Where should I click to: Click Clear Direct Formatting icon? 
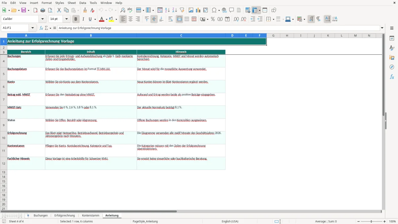pos(92,10)
